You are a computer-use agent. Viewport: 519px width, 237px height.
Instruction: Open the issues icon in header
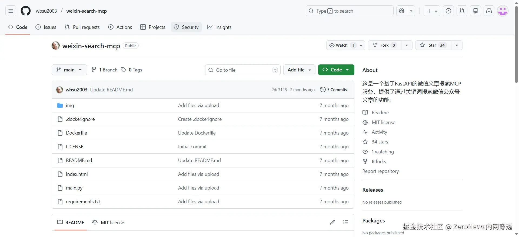[x=448, y=11]
